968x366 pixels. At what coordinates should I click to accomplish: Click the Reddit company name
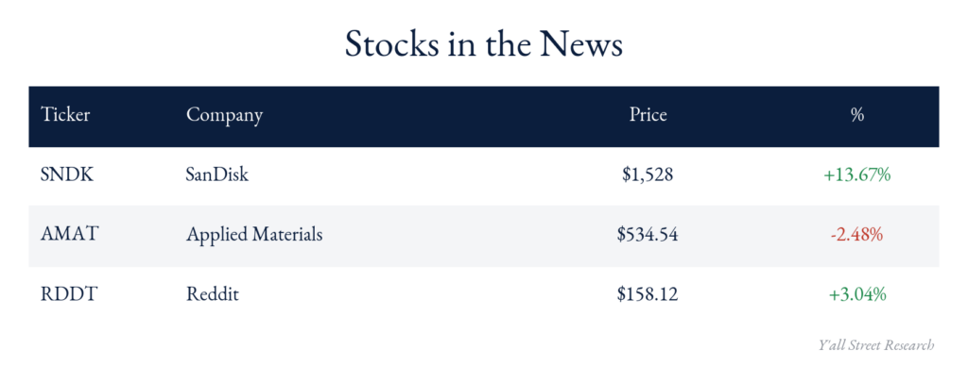pyautogui.click(x=213, y=294)
